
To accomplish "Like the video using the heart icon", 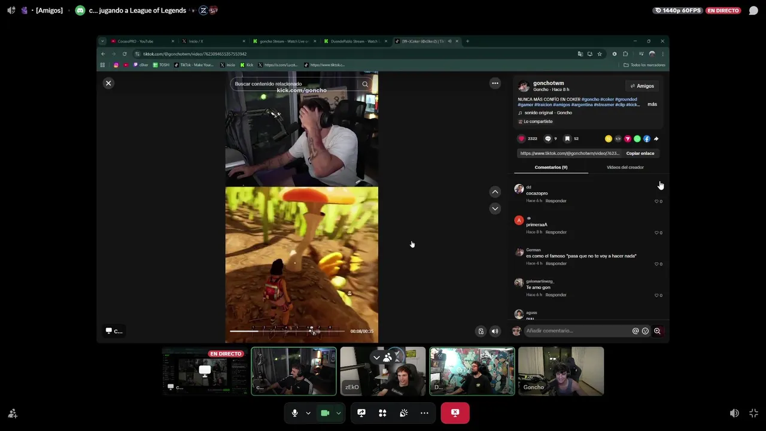I will (x=521, y=139).
